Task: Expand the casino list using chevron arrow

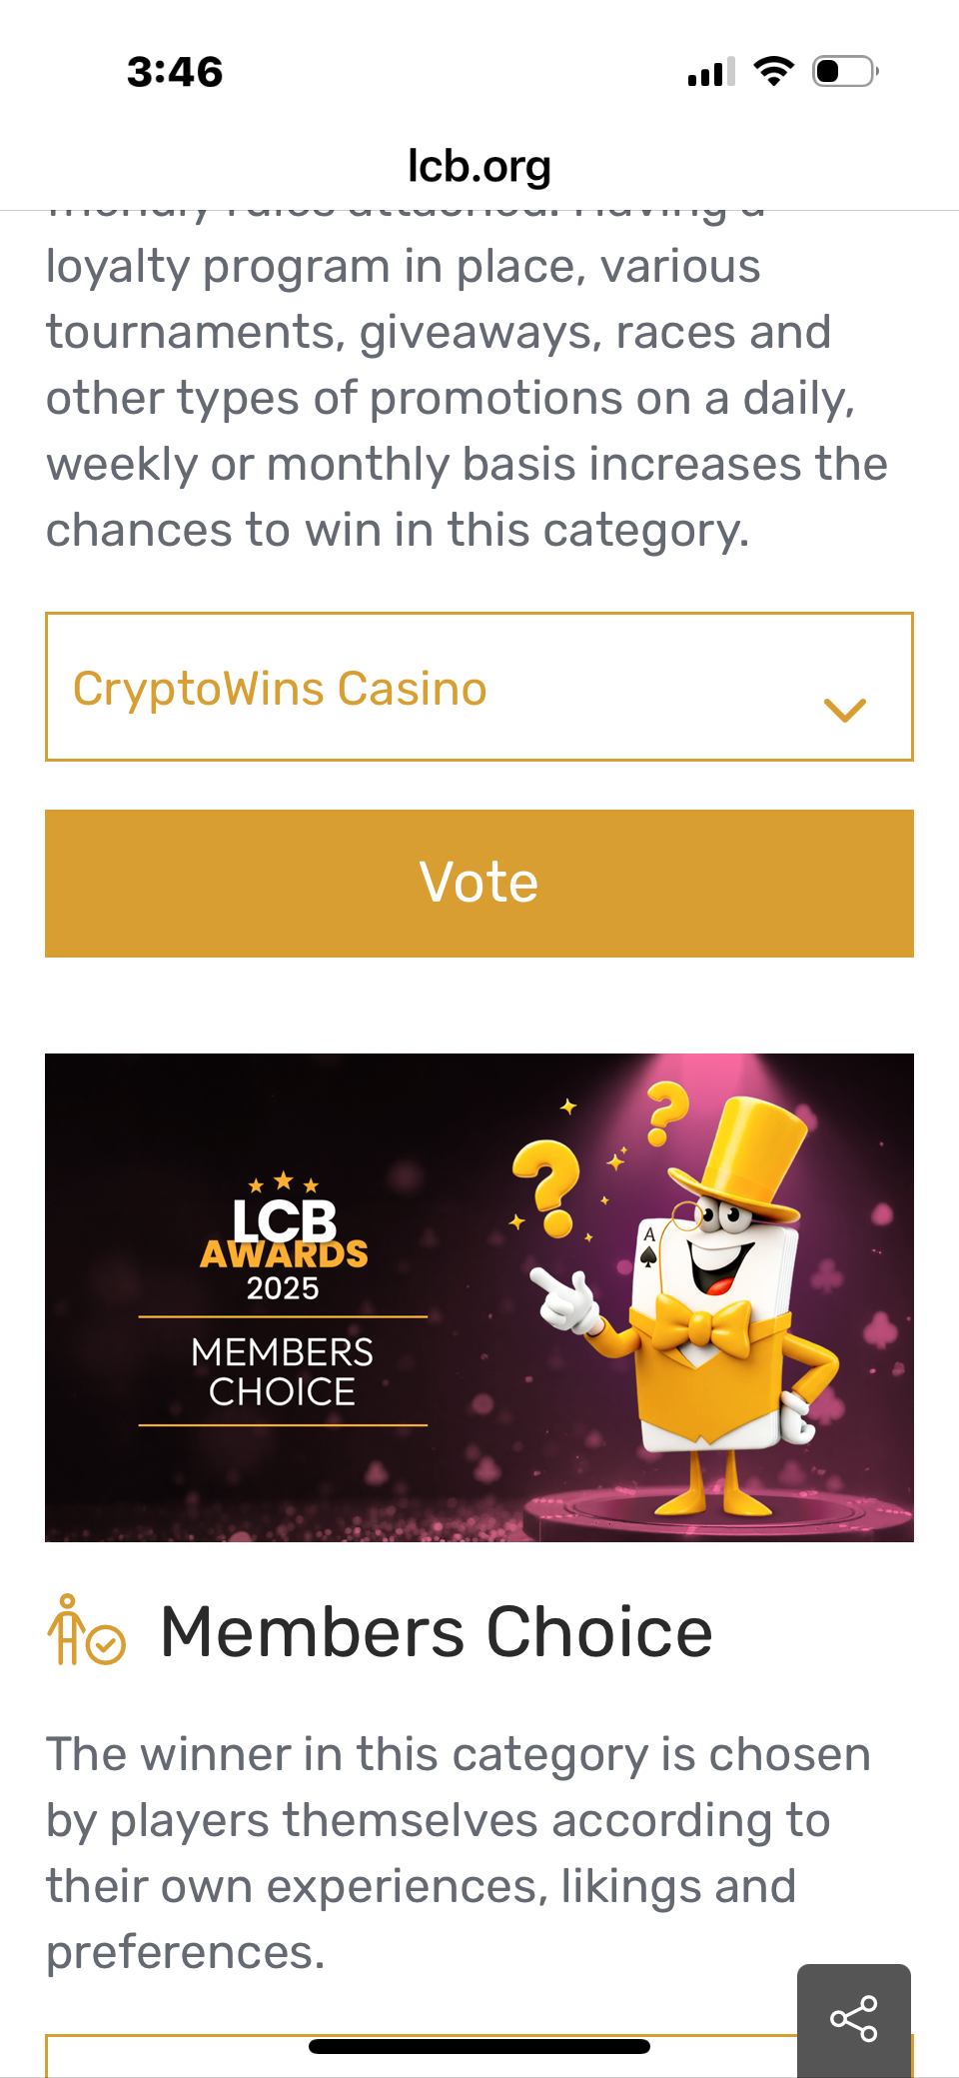Action: (x=844, y=709)
